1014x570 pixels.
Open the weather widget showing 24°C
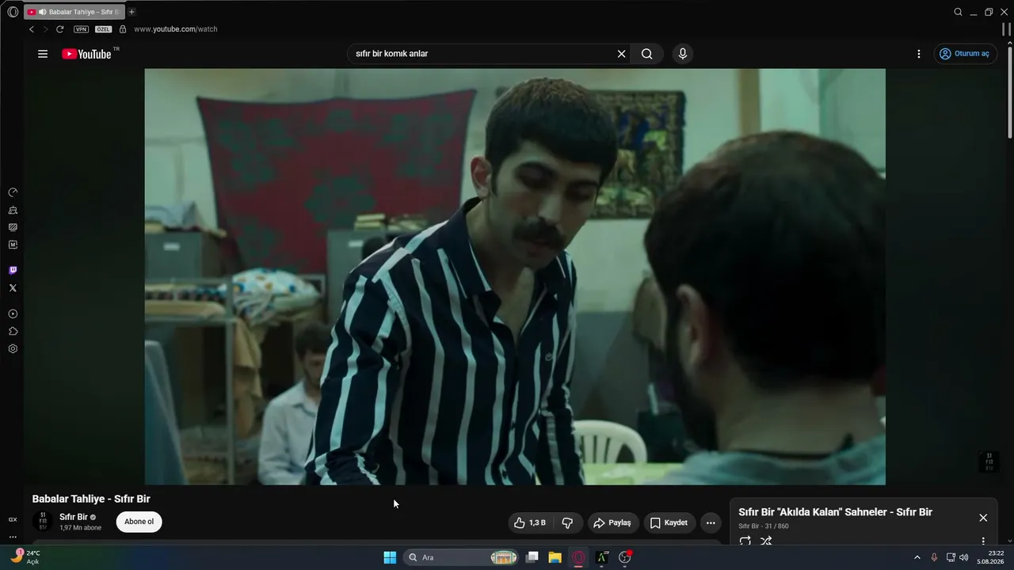pos(25,557)
